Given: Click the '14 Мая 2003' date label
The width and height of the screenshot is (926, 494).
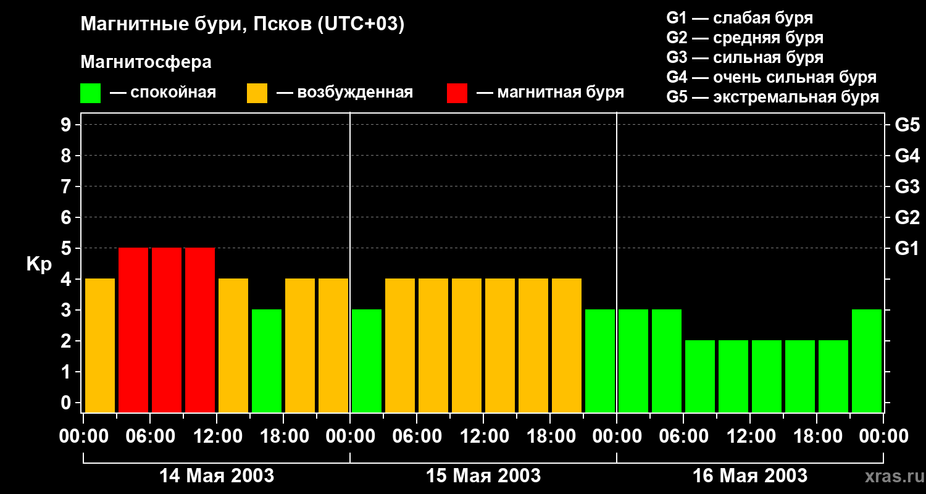Looking at the screenshot, I should (217, 476).
